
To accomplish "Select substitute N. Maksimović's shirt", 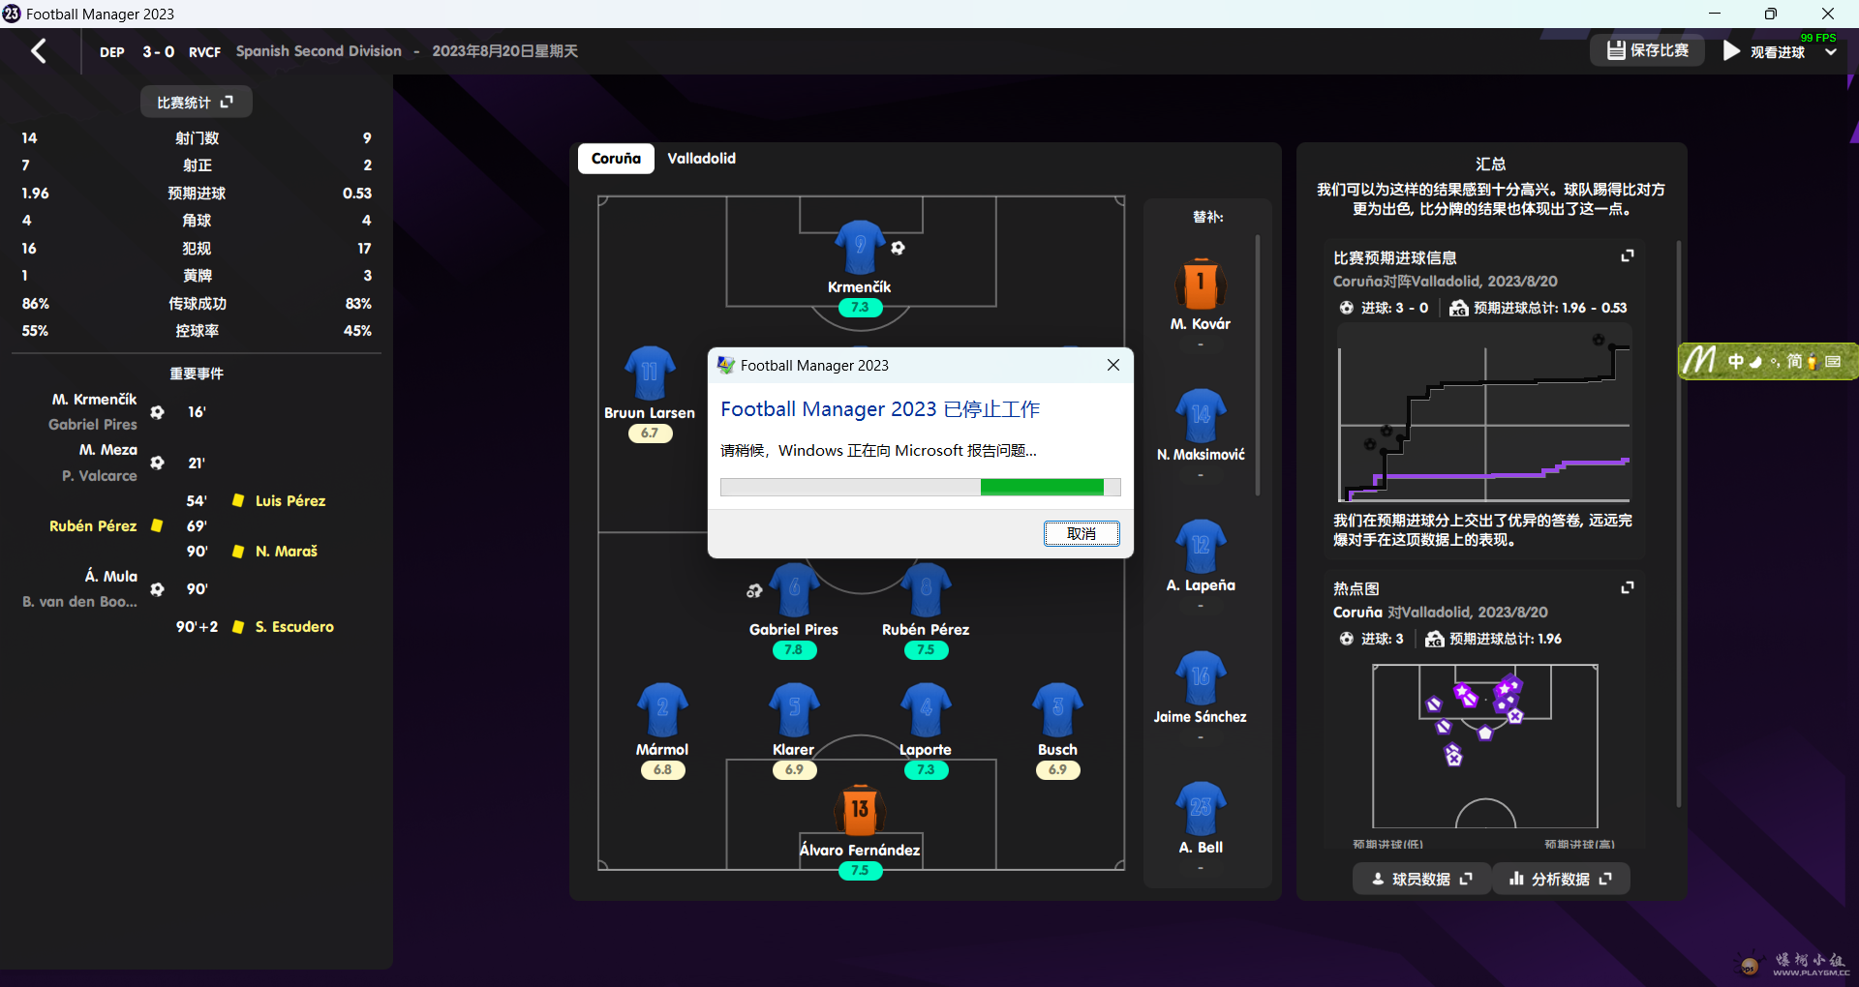I will [1201, 415].
